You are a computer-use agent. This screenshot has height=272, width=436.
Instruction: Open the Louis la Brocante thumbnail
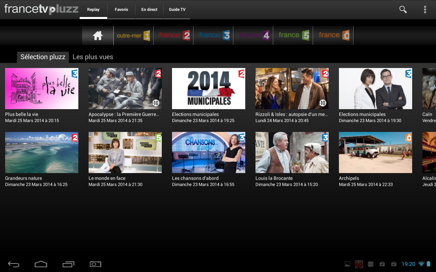(x=292, y=152)
